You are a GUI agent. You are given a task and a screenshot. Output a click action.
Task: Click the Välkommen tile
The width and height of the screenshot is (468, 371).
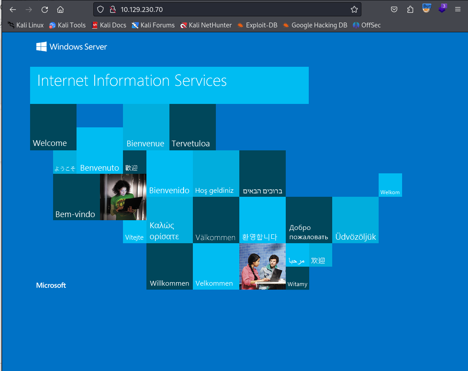point(216,220)
